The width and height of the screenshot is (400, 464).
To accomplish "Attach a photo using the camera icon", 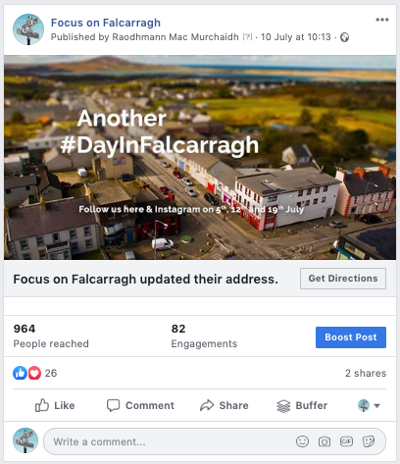I will pyautogui.click(x=325, y=441).
